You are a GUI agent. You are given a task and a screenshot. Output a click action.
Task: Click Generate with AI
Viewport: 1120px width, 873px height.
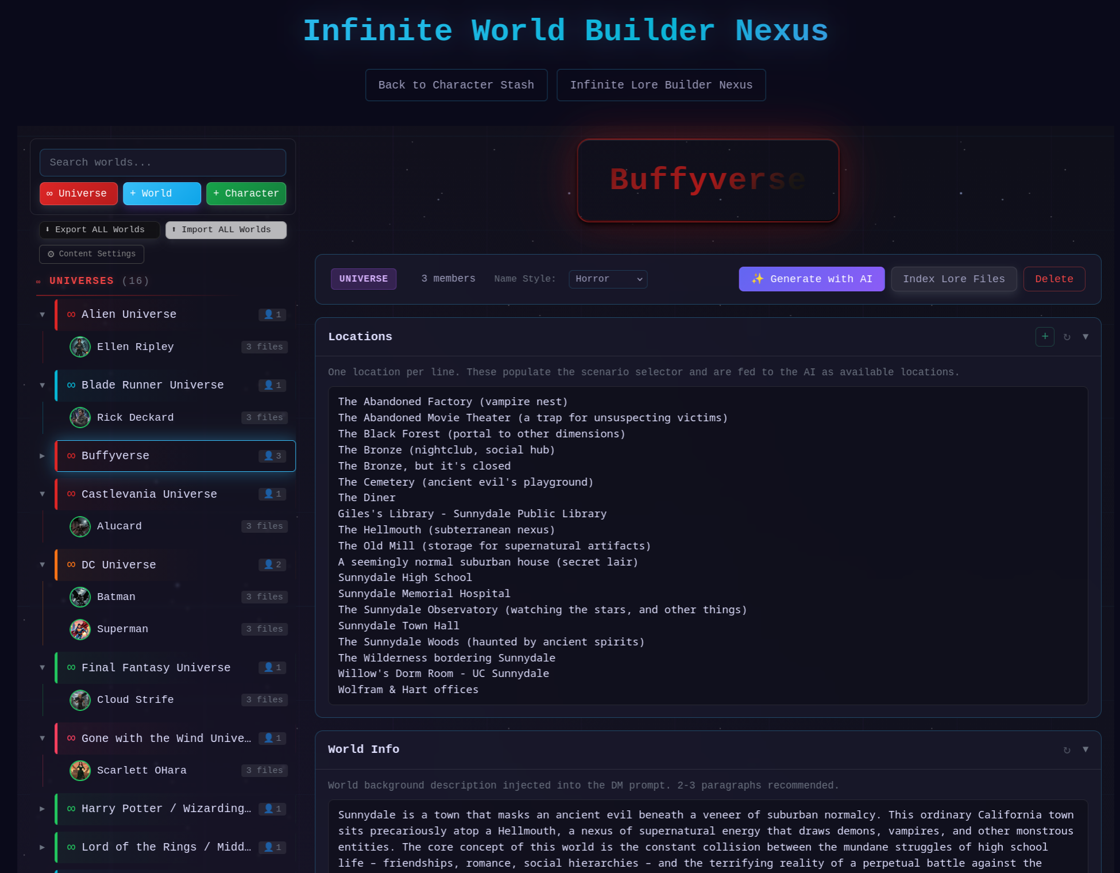coord(812,279)
